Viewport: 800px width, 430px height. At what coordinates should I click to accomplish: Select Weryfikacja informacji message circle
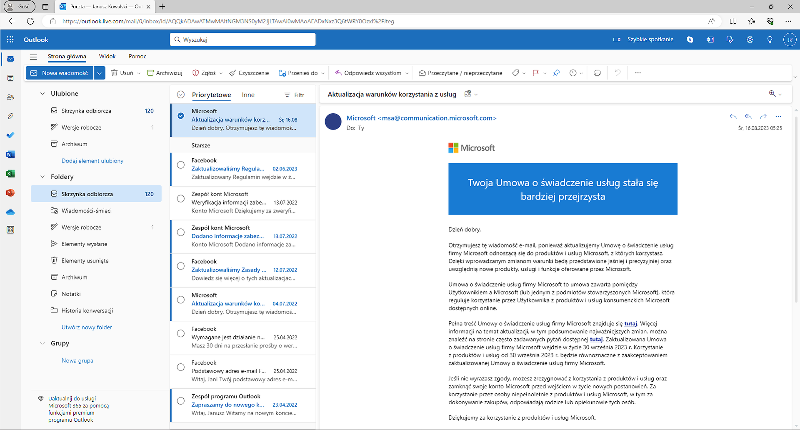coord(181,199)
